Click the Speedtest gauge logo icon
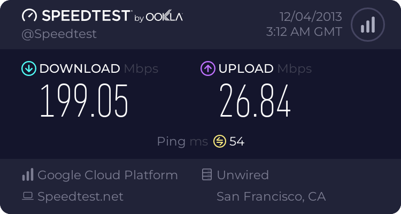 point(29,16)
